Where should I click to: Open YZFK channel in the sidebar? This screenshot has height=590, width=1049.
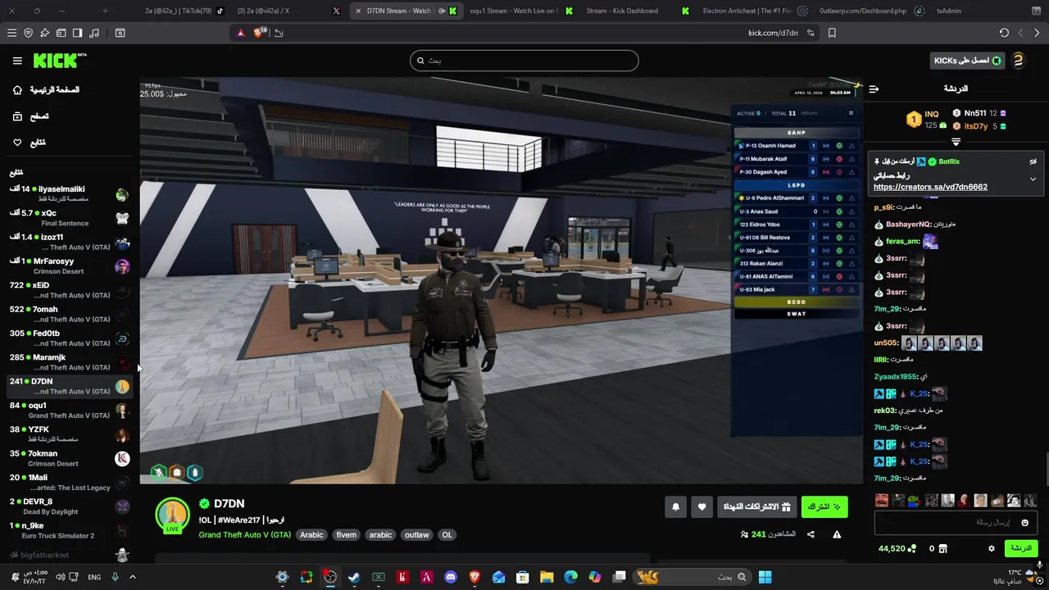pos(69,434)
